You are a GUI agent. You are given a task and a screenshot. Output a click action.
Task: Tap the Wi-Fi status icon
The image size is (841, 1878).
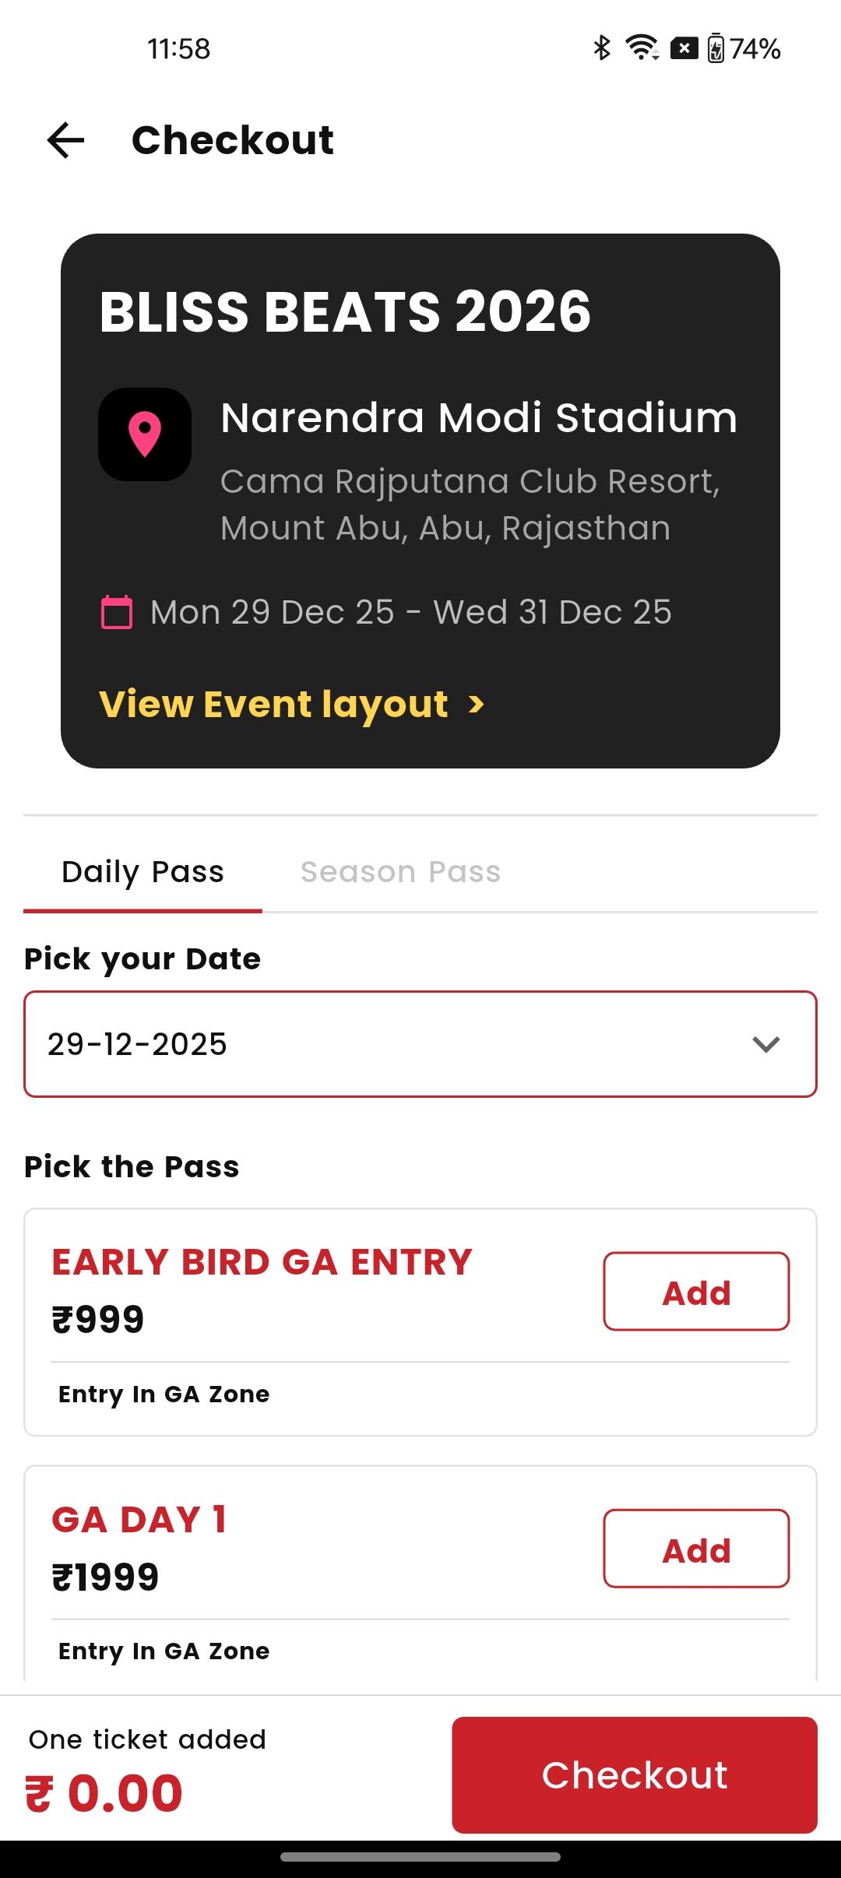pyautogui.click(x=642, y=48)
